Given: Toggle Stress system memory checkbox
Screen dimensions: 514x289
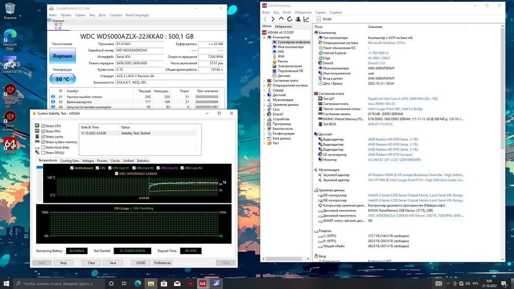Looking at the screenshot, I should (x=43, y=142).
